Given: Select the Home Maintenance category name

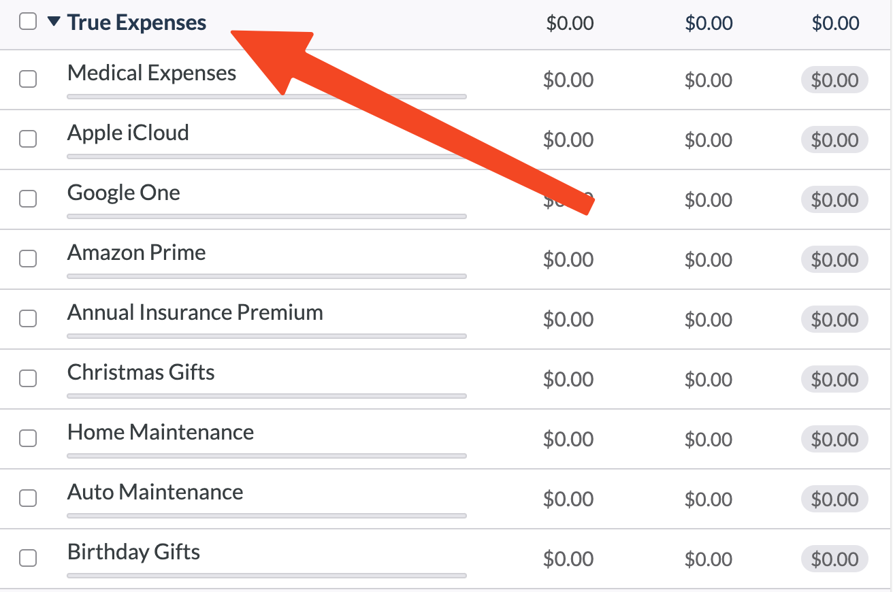Looking at the screenshot, I should pos(160,431).
